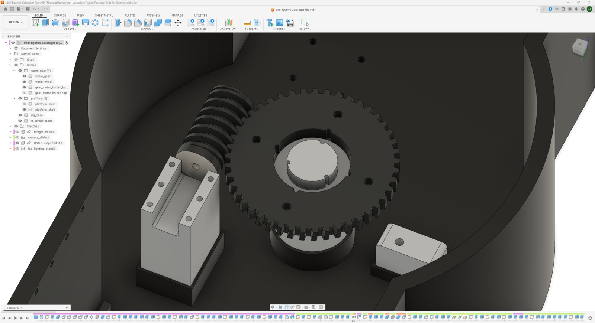Image resolution: width=595 pixels, height=323 pixels.
Task: Collapse the platform (2) group
Action: (x=15, y=98)
